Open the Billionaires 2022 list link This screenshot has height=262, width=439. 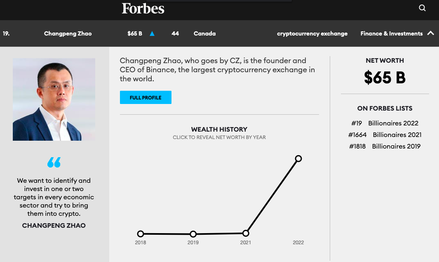coord(393,123)
